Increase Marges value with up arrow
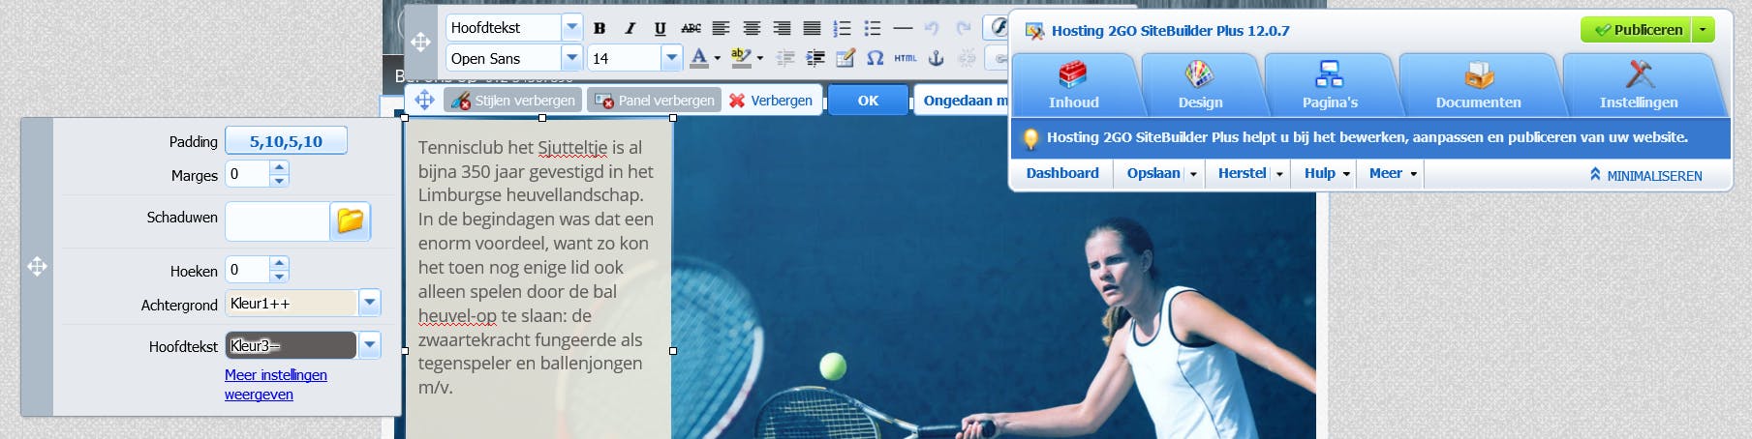 point(279,167)
